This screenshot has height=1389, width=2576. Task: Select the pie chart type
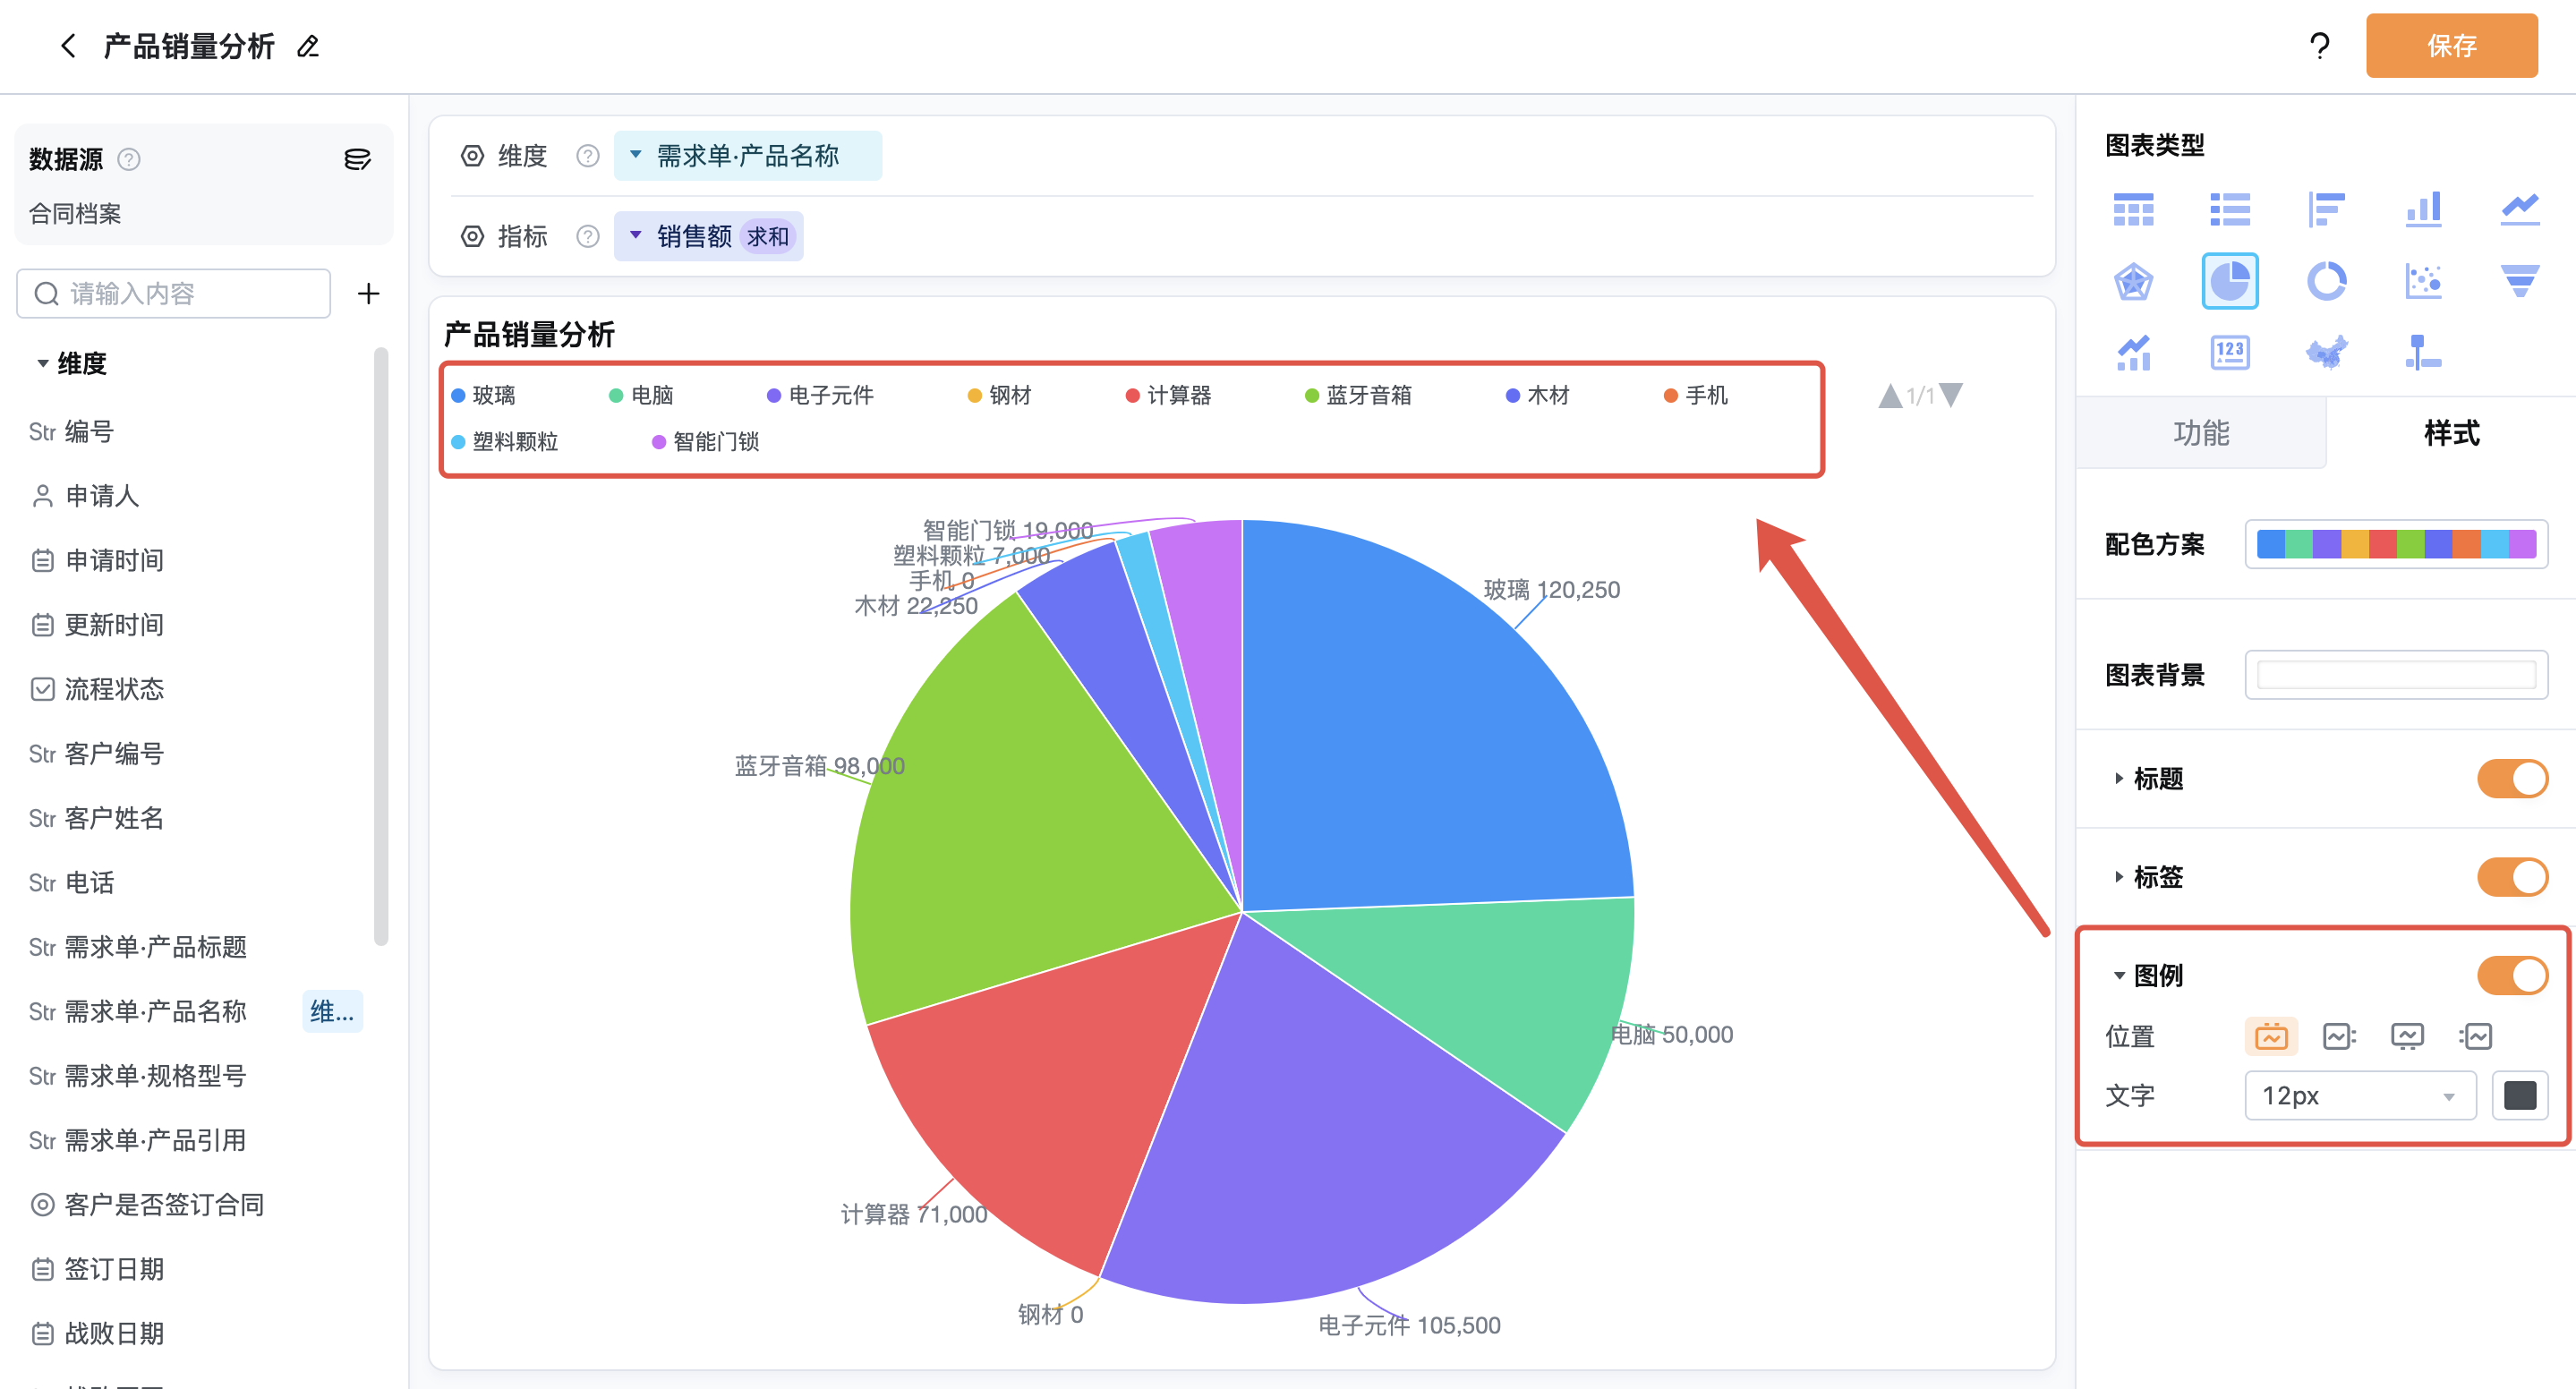[x=2230, y=282]
